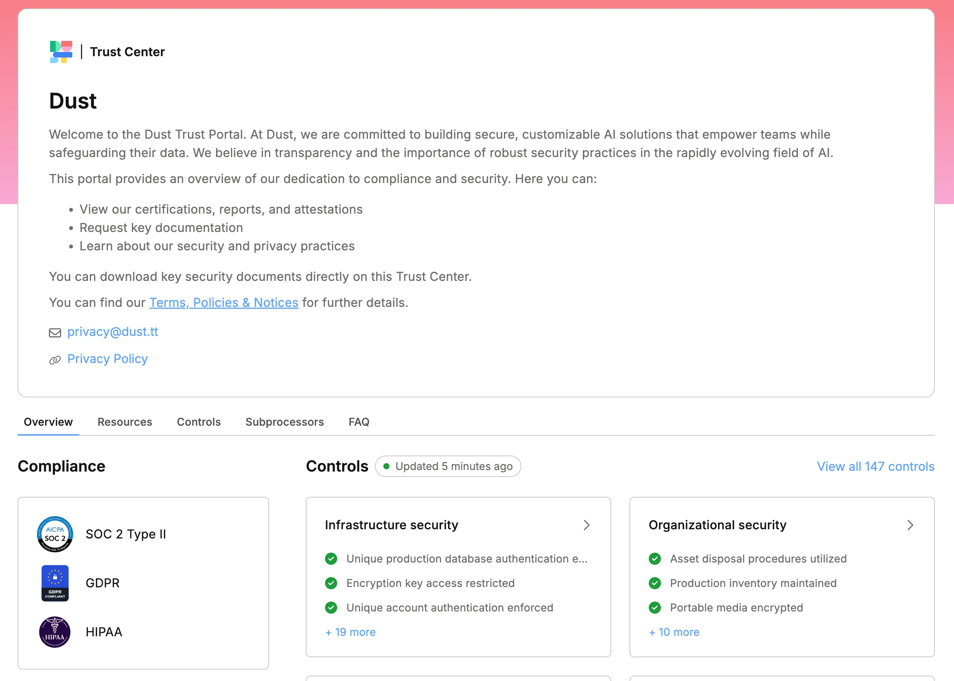Open the FAQ tab
Viewport: 954px width, 681px height.
tap(359, 422)
